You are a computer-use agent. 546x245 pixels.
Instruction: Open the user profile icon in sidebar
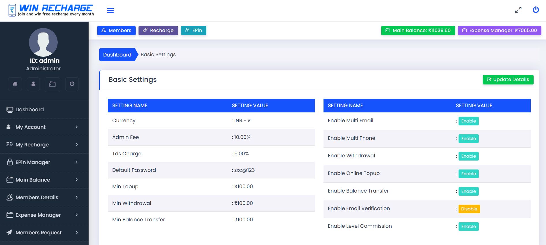[33, 84]
